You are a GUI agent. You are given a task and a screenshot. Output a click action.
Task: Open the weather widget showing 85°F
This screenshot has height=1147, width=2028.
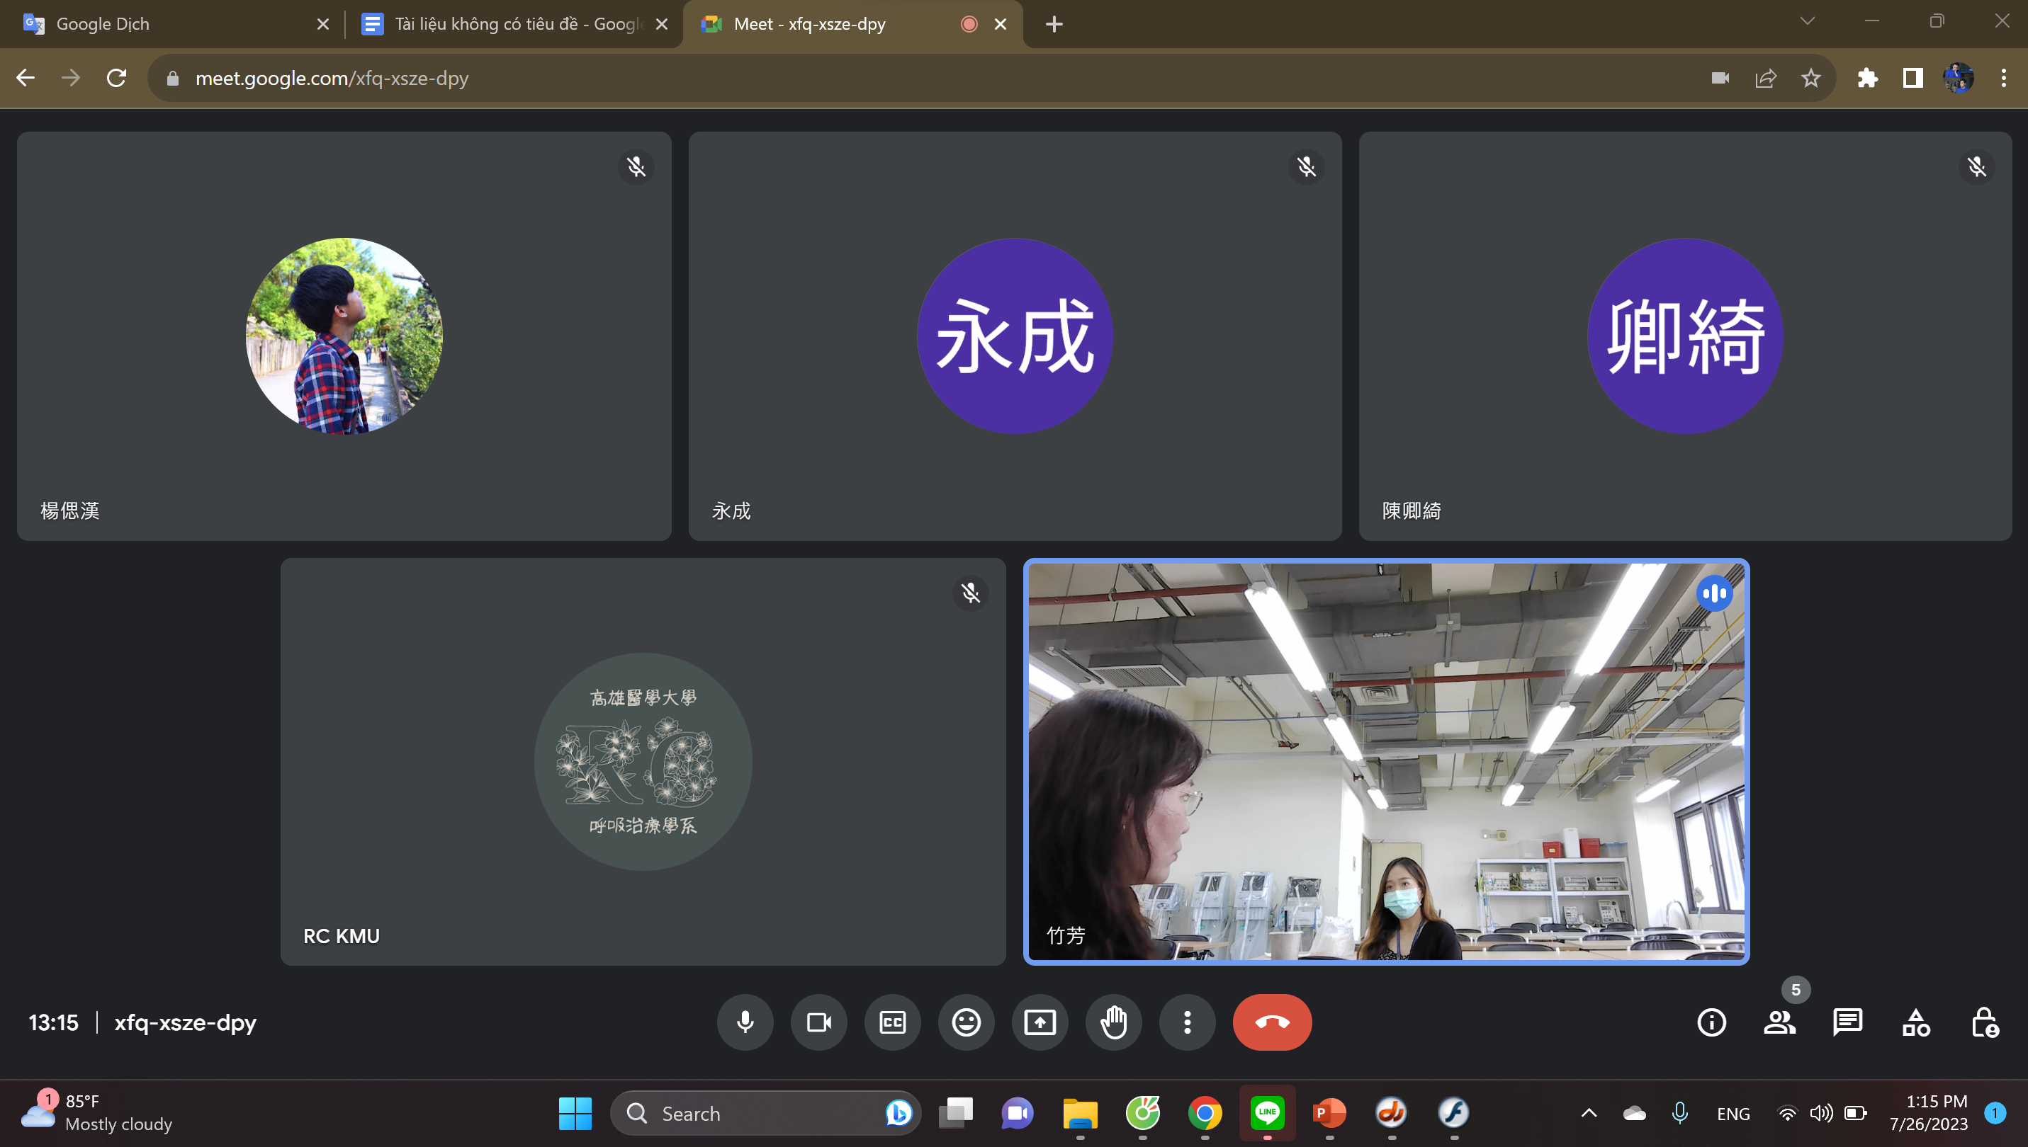(x=98, y=1112)
